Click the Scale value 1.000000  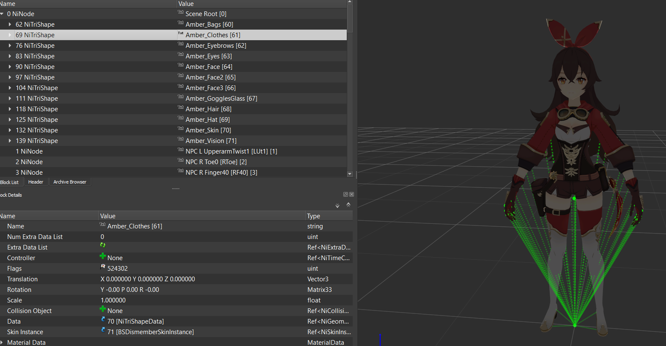click(113, 300)
